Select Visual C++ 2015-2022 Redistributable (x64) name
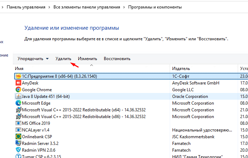This screenshot has width=248, height=158. [84, 110]
